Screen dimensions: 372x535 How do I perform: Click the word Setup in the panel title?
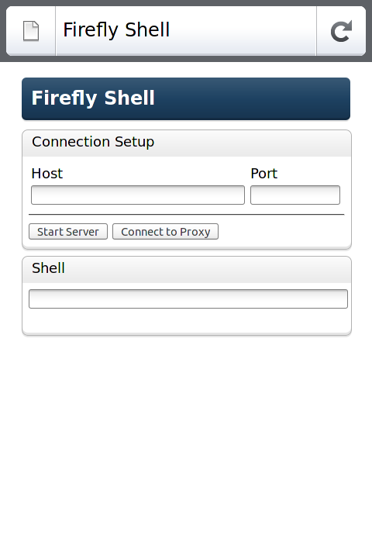point(134,143)
